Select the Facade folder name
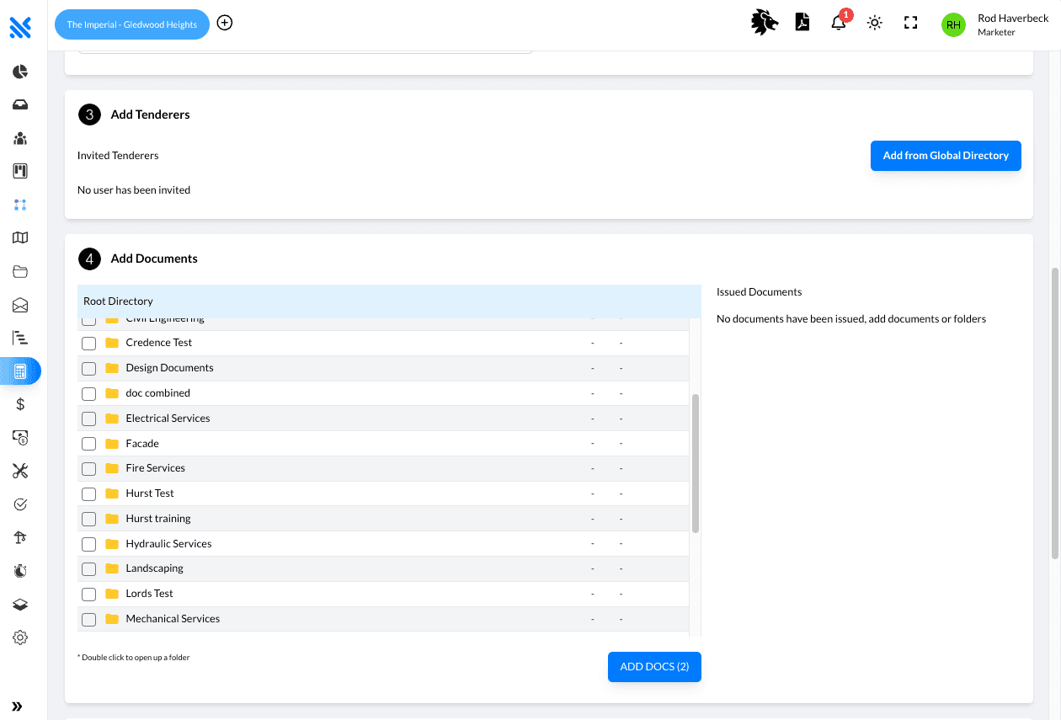The image size is (1061, 720). tap(142, 444)
